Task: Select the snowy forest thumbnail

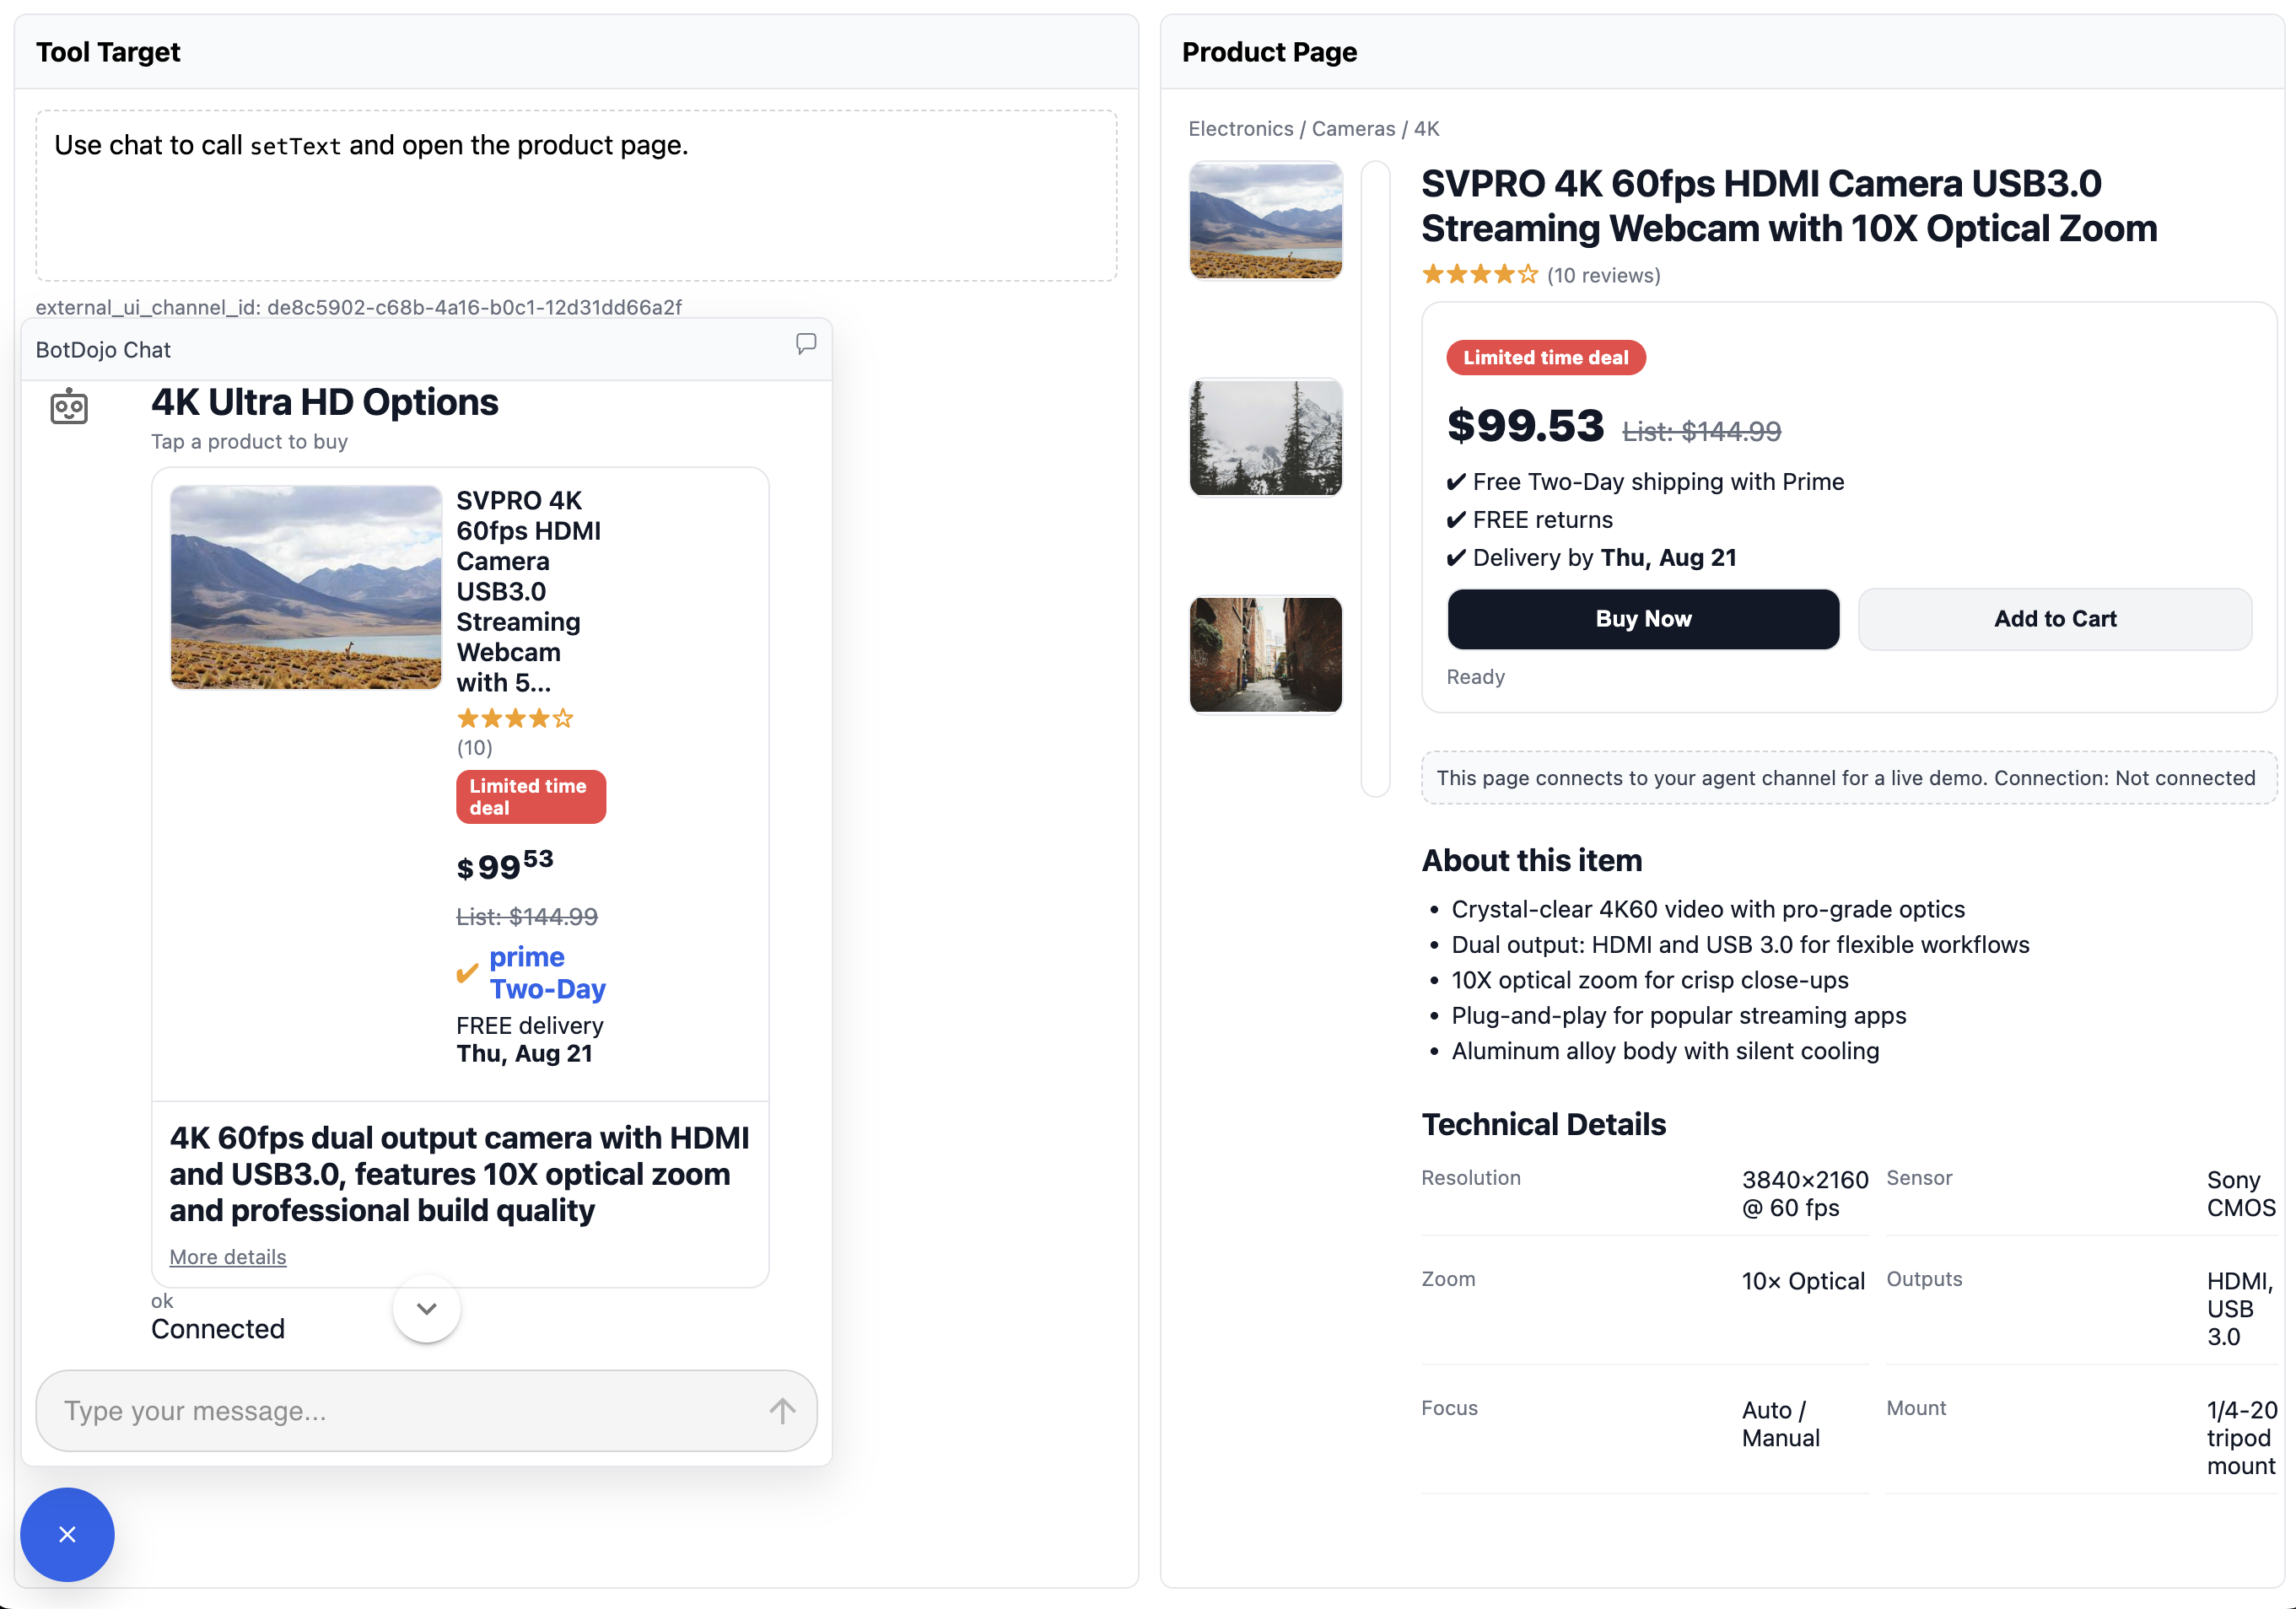Action: pyautogui.click(x=1265, y=437)
